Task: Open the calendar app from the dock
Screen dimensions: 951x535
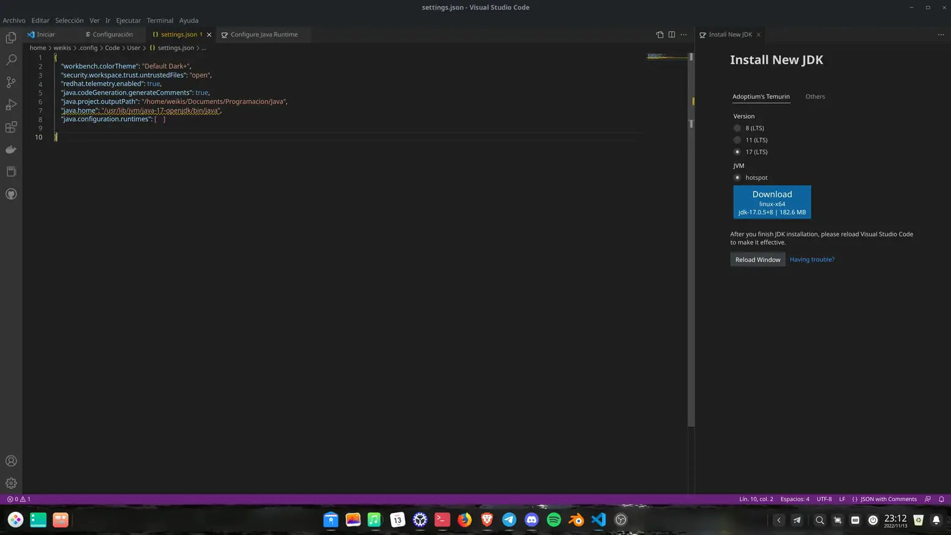Action: pyautogui.click(x=397, y=520)
